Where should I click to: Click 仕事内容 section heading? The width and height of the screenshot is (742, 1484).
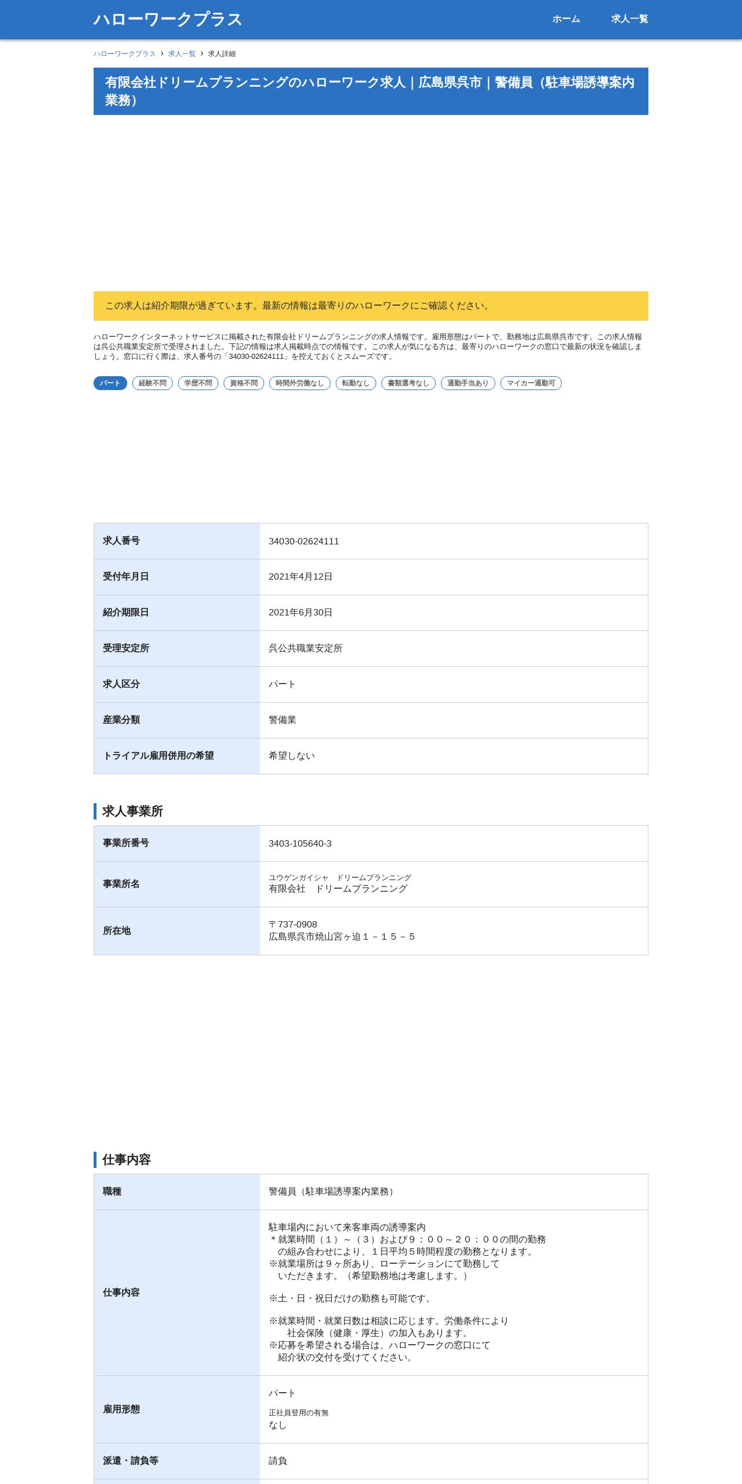(127, 1160)
